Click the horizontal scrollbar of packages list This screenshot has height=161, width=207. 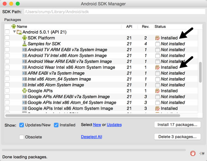coord(93,116)
